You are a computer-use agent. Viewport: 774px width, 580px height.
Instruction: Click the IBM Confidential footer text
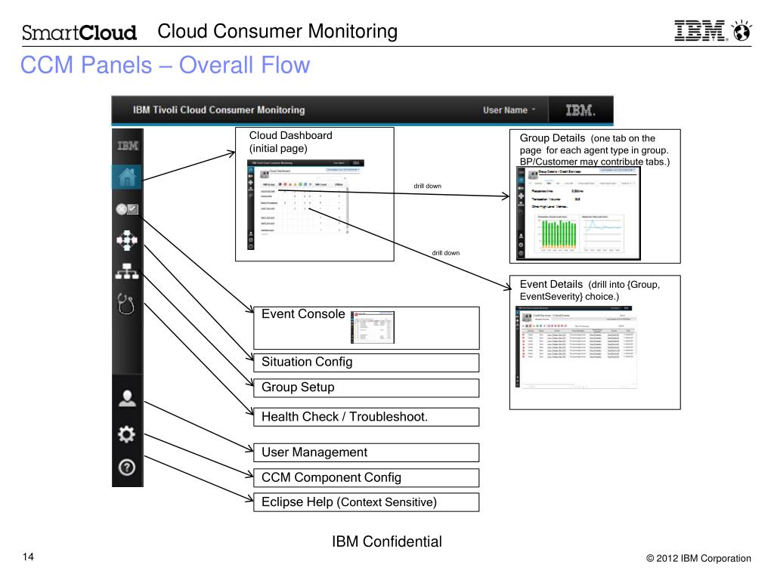386,541
